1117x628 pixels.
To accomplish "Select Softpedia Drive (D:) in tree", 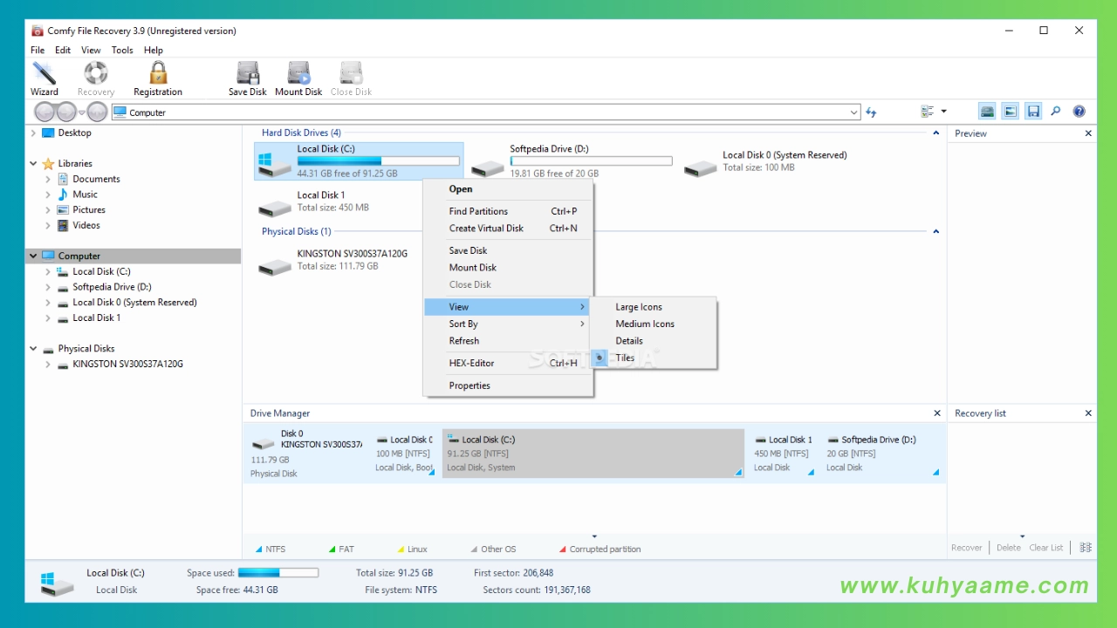I will click(112, 287).
